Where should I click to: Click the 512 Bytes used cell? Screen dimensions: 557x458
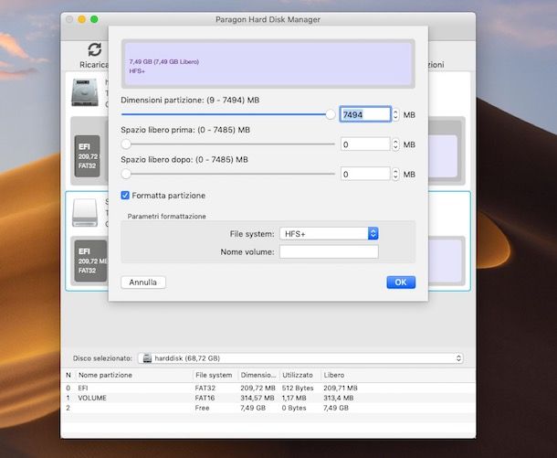[298, 388]
